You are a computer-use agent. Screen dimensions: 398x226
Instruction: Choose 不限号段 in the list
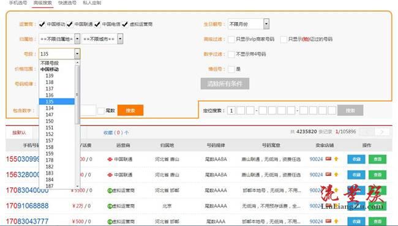(x=57, y=63)
